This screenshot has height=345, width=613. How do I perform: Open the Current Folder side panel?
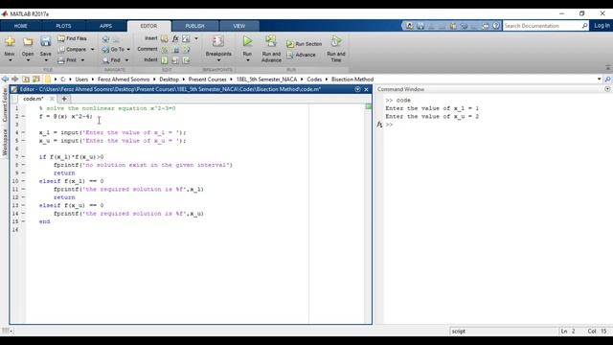tap(5, 104)
